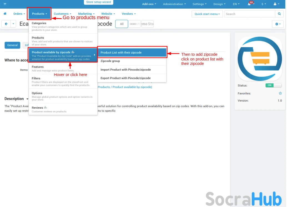
Task: Open the EN language selector
Action: pyautogui.click(x=236, y=4)
